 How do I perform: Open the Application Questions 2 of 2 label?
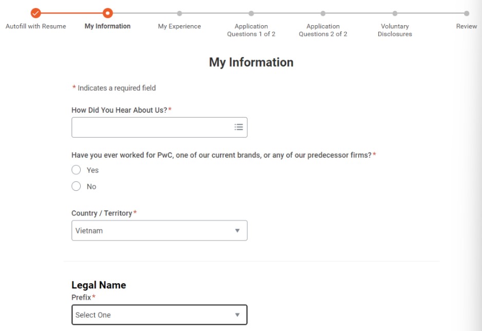pos(323,30)
